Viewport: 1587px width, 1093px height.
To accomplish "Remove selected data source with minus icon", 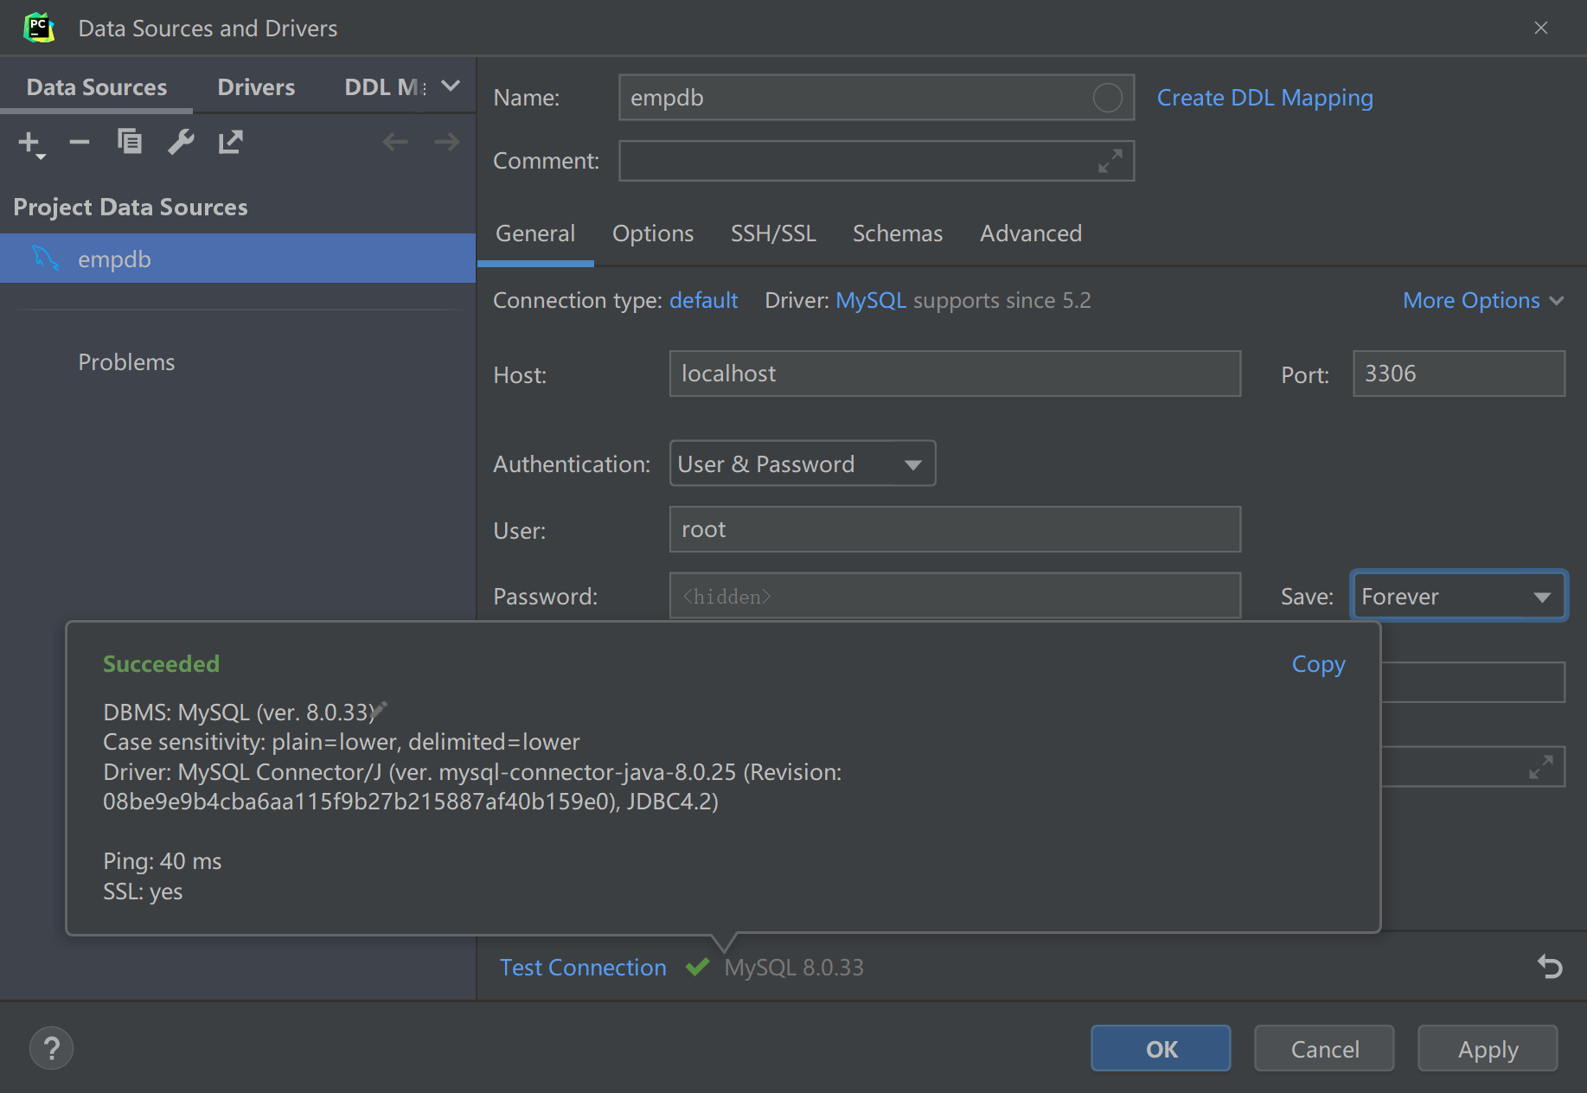I will pos(80,142).
